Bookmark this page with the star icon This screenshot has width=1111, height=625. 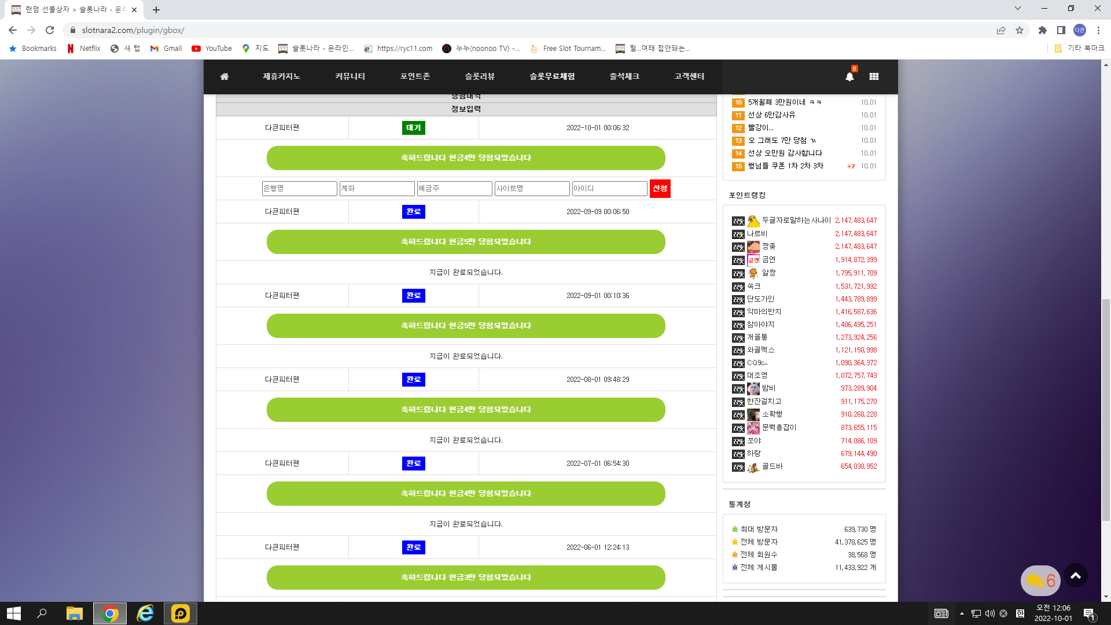pos(1020,30)
